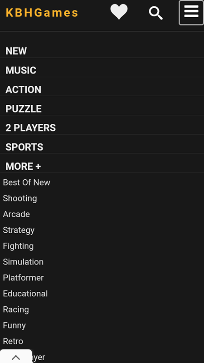Go to the KBHGames home logo
The image size is (204, 363).
[42, 13]
